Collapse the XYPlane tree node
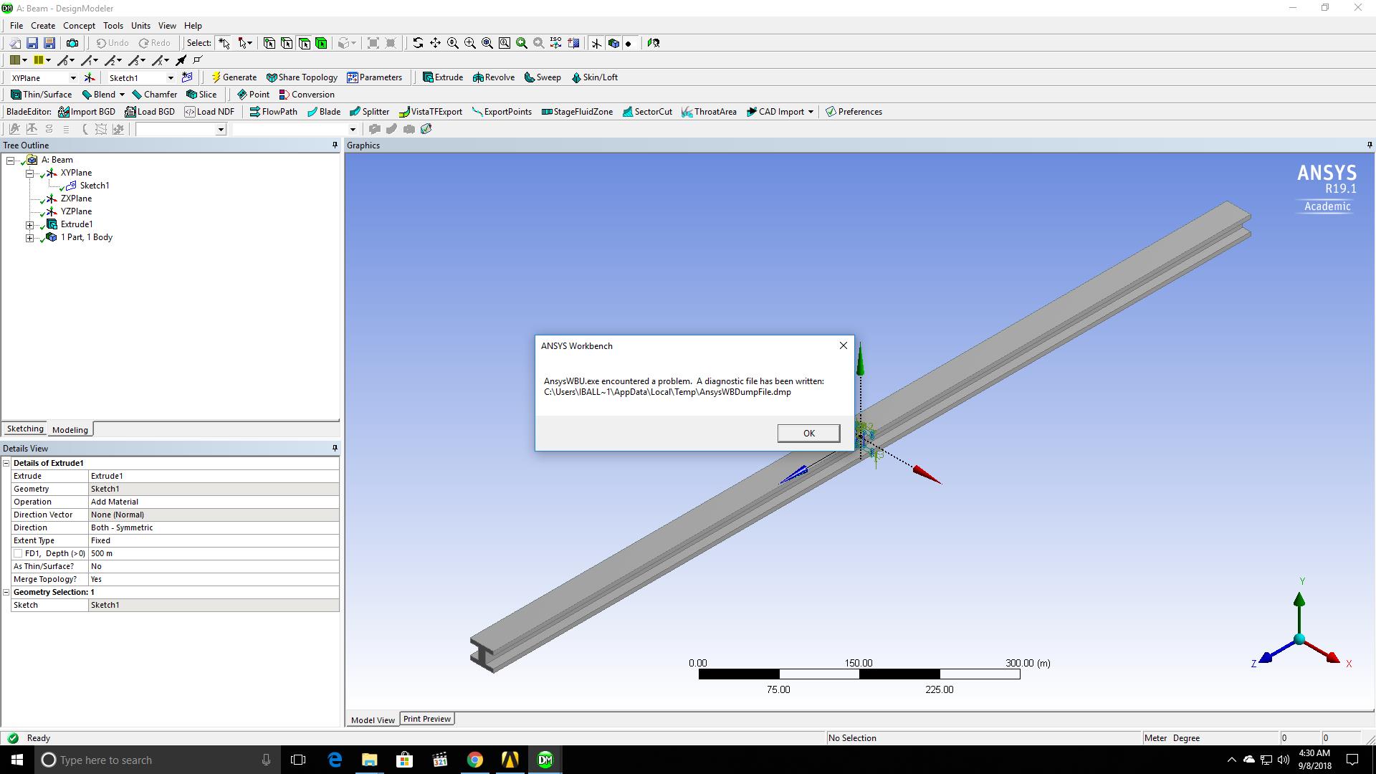 tap(30, 173)
